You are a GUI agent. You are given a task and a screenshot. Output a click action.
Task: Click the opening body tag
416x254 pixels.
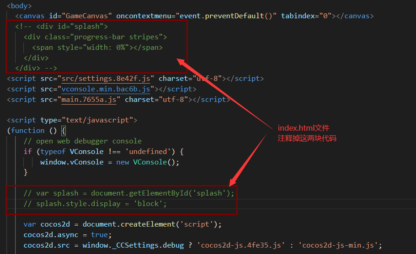pyautogui.click(x=19, y=6)
